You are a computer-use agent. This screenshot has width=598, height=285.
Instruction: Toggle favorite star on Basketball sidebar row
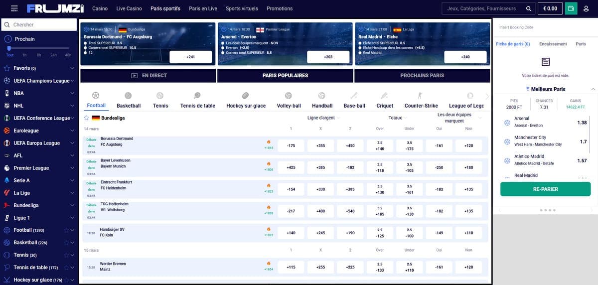click(66, 243)
